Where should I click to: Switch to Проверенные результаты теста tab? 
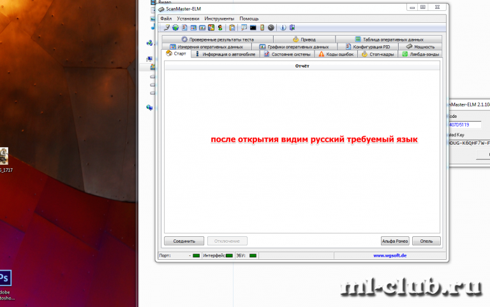coord(218,39)
